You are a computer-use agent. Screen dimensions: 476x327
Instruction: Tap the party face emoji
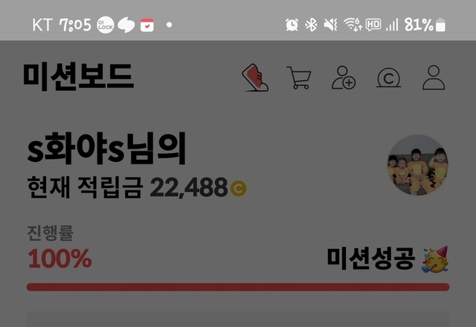pos(435,259)
